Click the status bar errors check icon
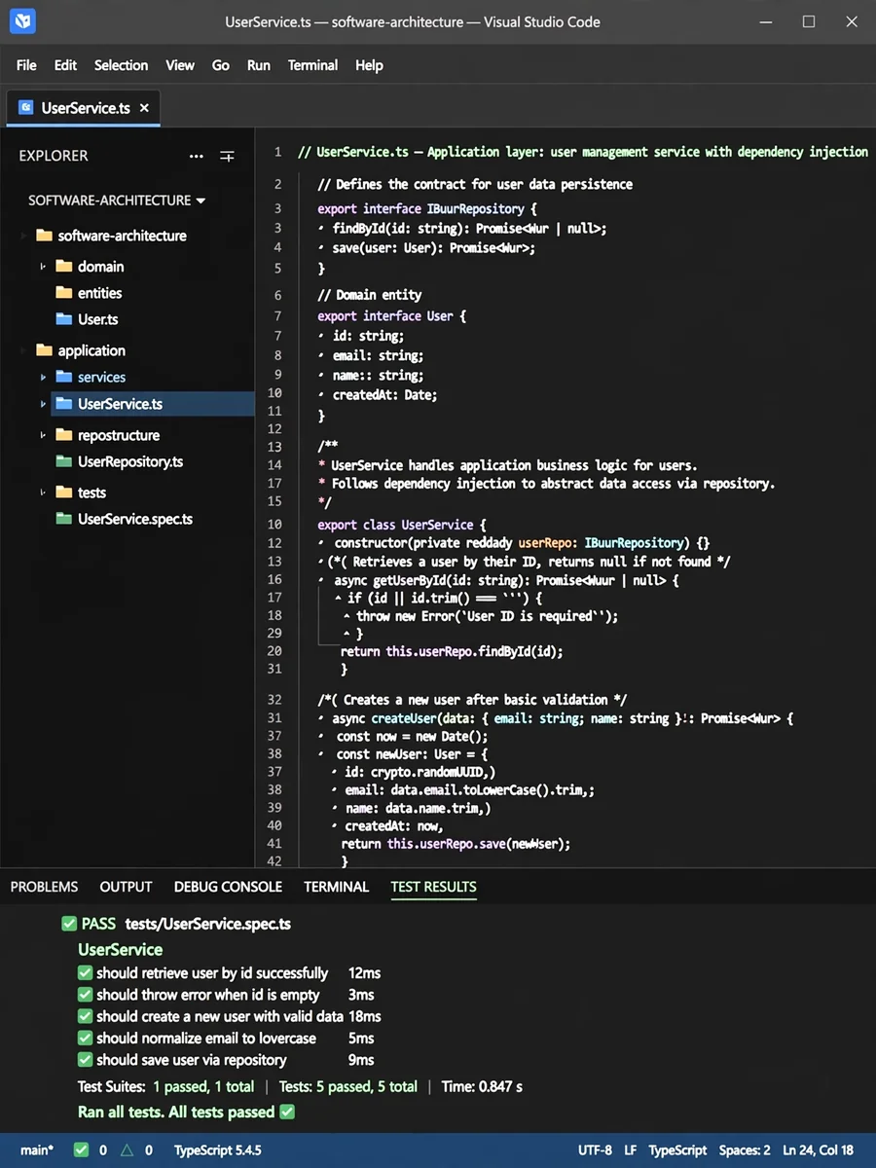876x1168 pixels. point(82,1150)
